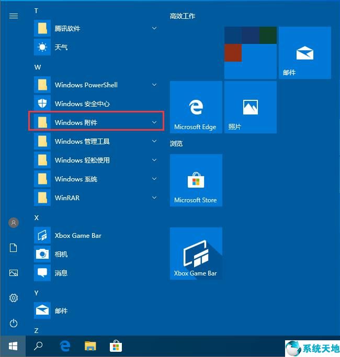Expand the WinRAR folder chevron

point(154,198)
